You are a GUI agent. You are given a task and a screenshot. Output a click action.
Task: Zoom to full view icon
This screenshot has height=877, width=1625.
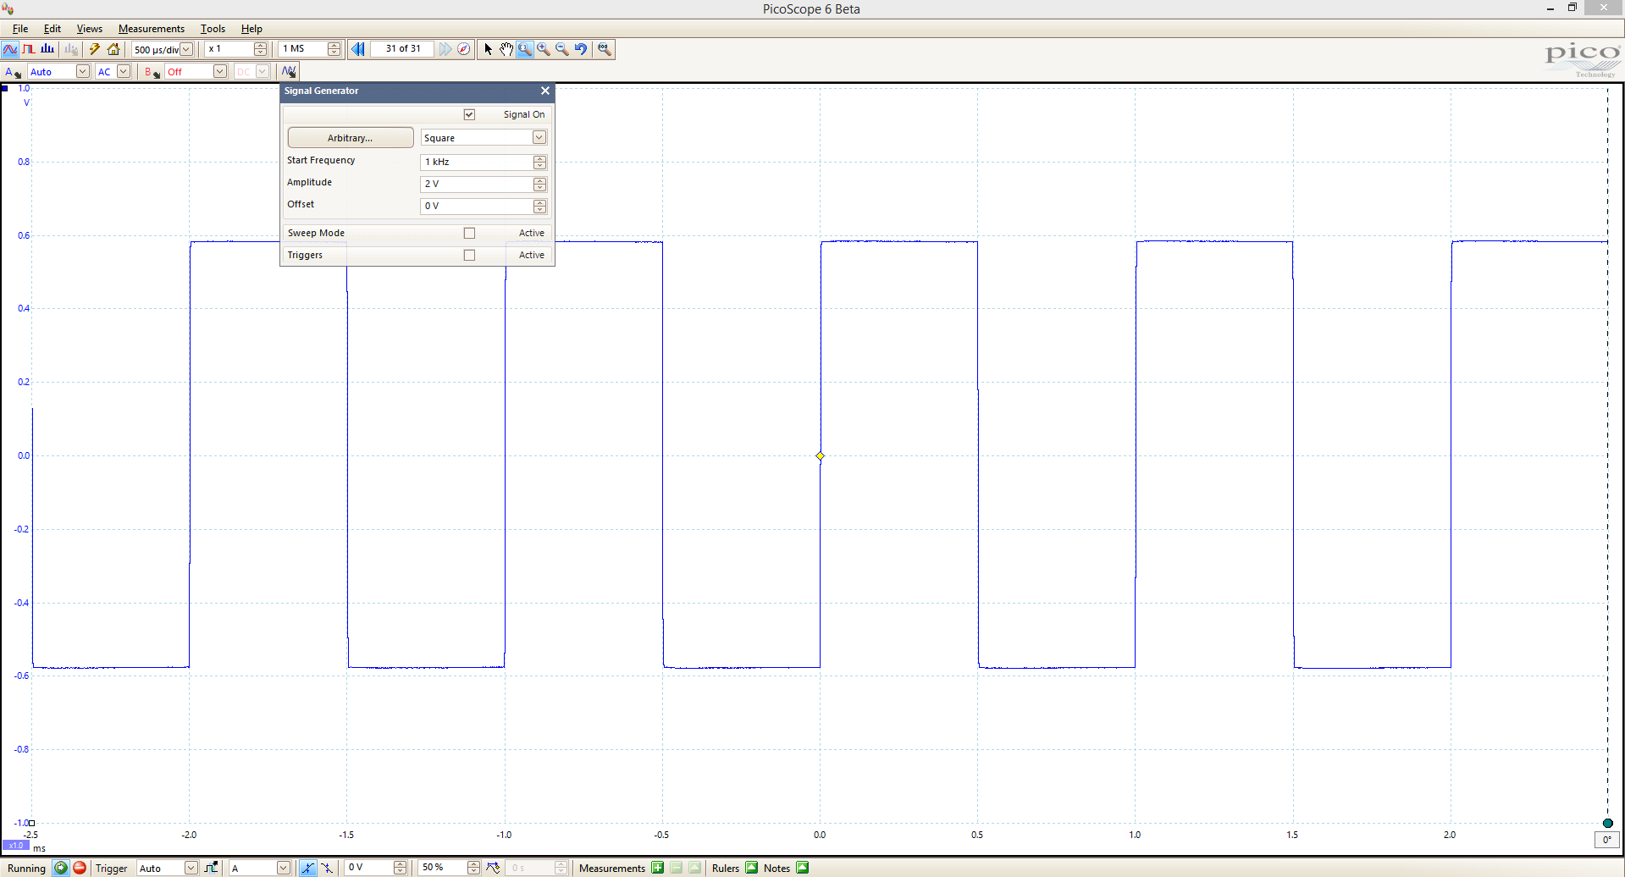pyautogui.click(x=604, y=49)
